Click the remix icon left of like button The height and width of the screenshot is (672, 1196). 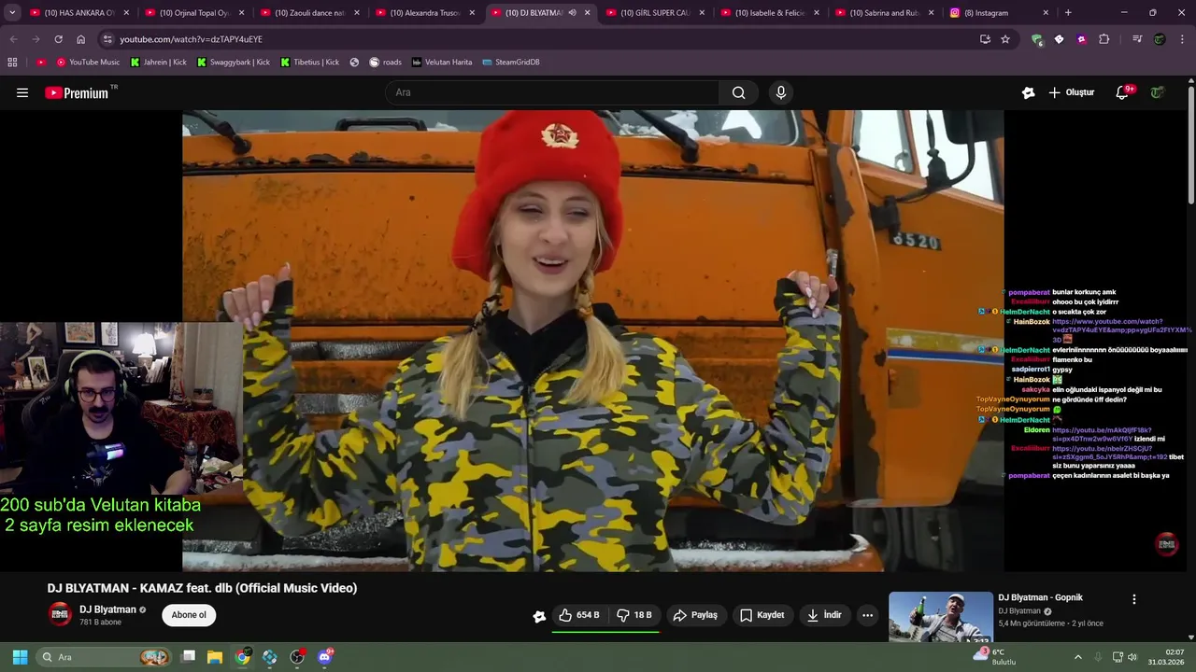coord(539,616)
